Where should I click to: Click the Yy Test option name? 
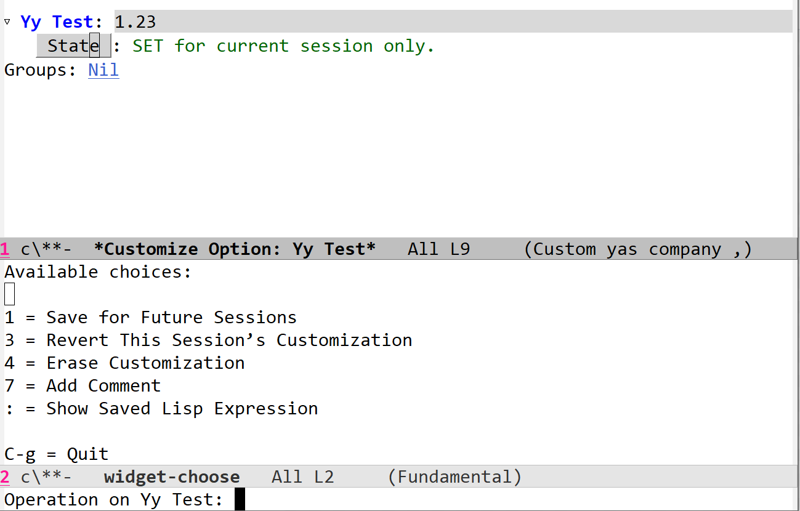(57, 22)
